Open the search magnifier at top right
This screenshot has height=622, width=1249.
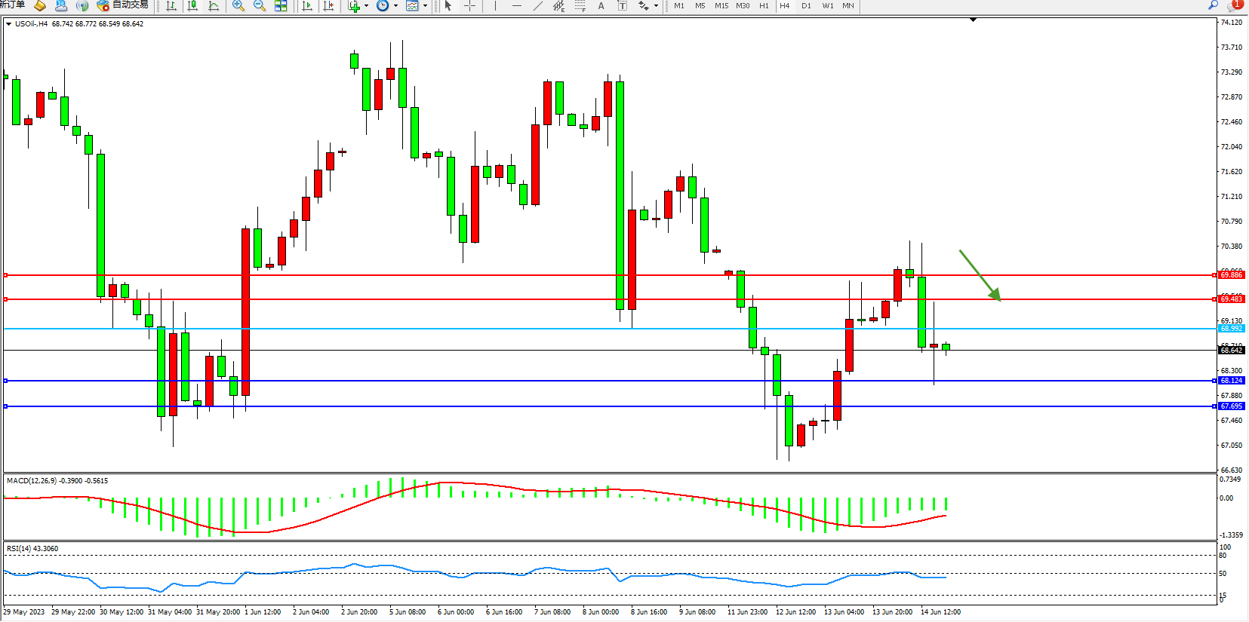coord(1213,5)
